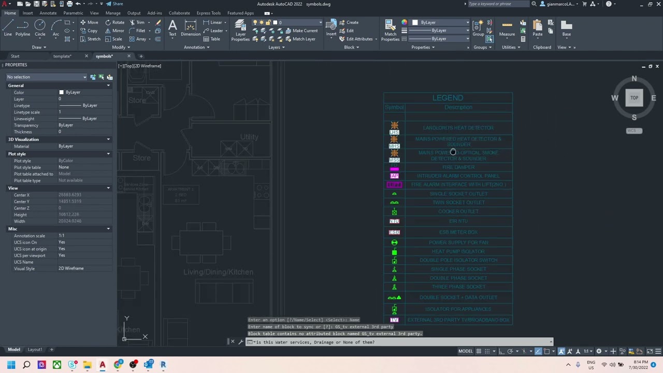Image resolution: width=663 pixels, height=373 pixels.
Task: Collapse the General properties section
Action: (x=108, y=85)
